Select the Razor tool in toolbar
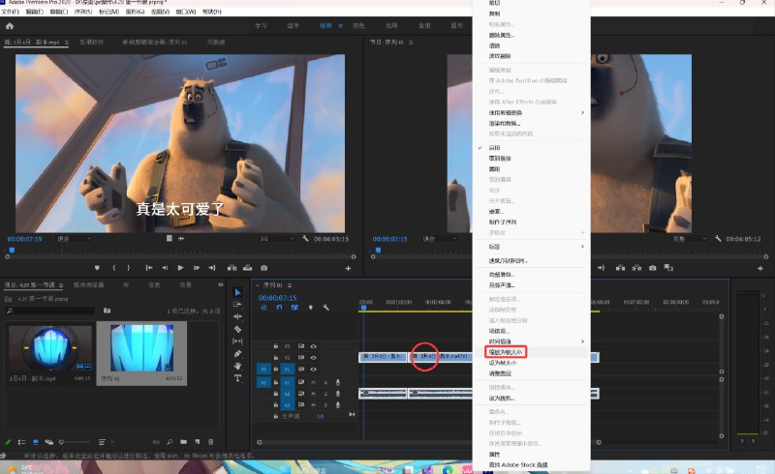 click(x=237, y=329)
